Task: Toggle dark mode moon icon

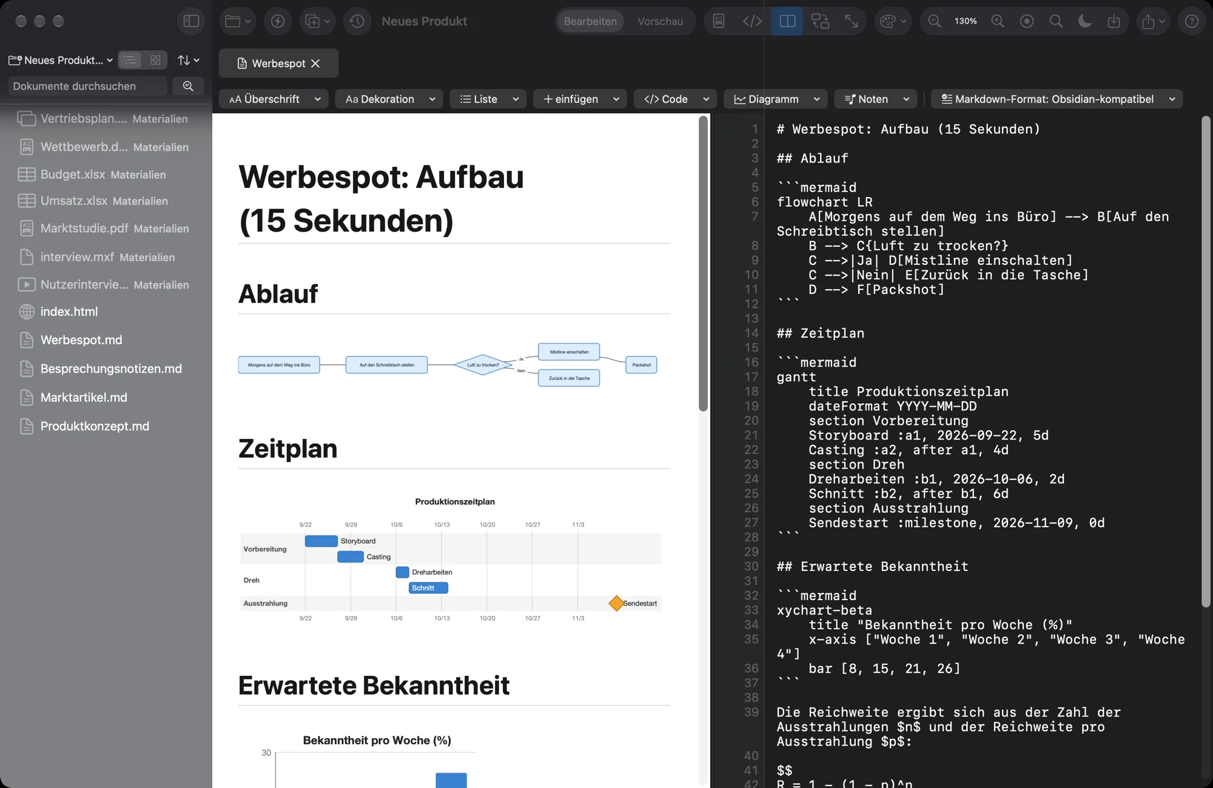Action: pos(1085,21)
